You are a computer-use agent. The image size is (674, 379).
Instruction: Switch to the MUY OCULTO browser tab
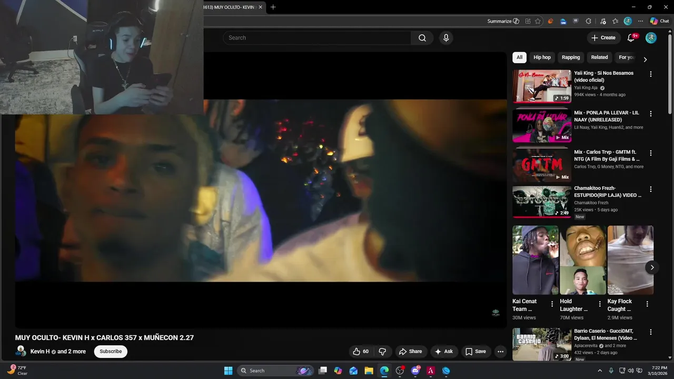pyautogui.click(x=232, y=7)
